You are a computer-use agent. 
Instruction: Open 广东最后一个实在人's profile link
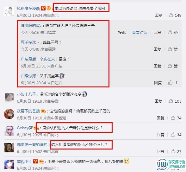[x=38, y=59]
